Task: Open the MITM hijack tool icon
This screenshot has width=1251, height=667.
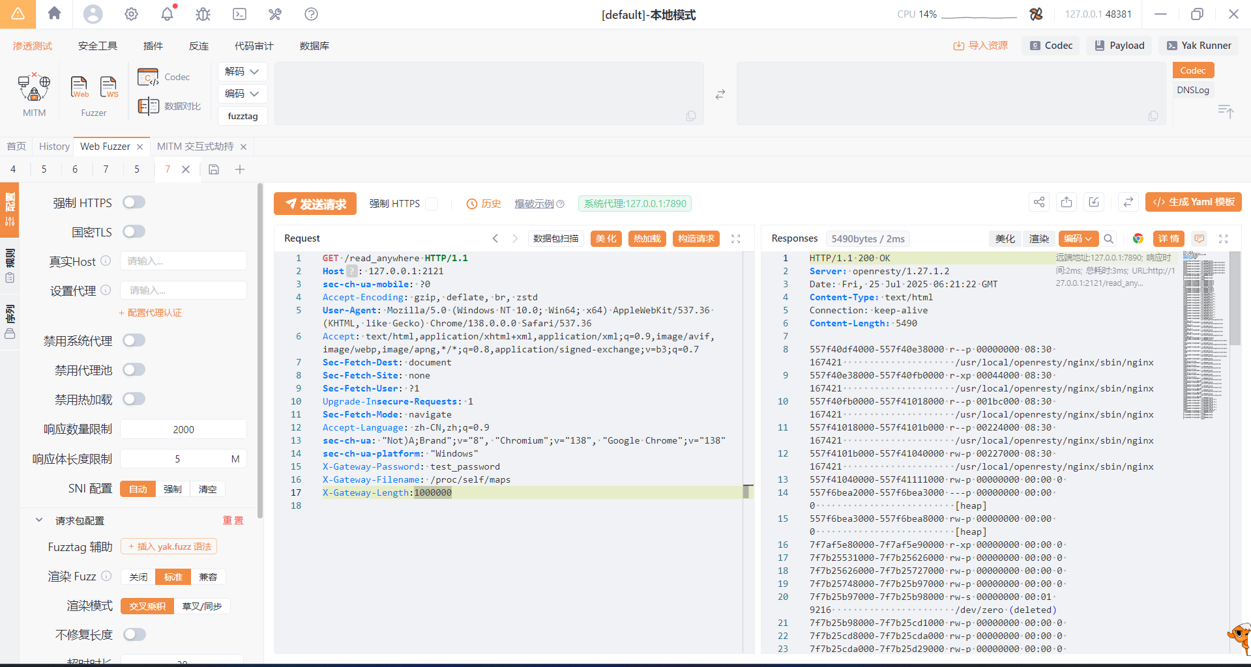Action: 34,88
